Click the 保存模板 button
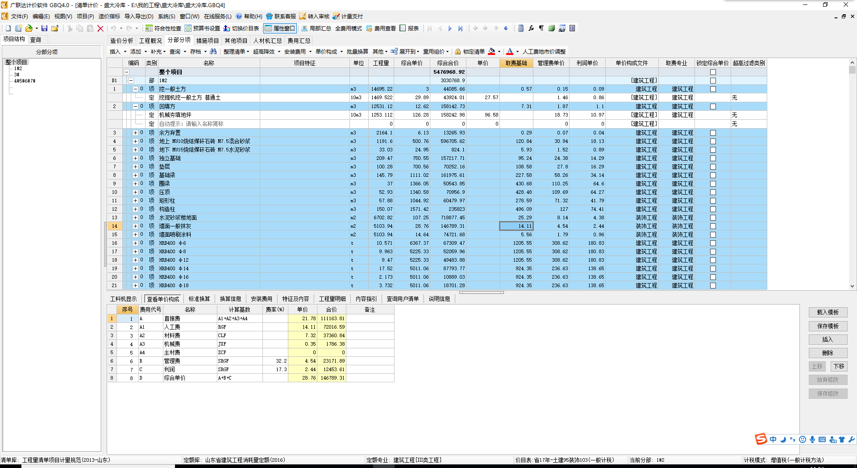The height and width of the screenshot is (468, 857). pyautogui.click(x=828, y=326)
